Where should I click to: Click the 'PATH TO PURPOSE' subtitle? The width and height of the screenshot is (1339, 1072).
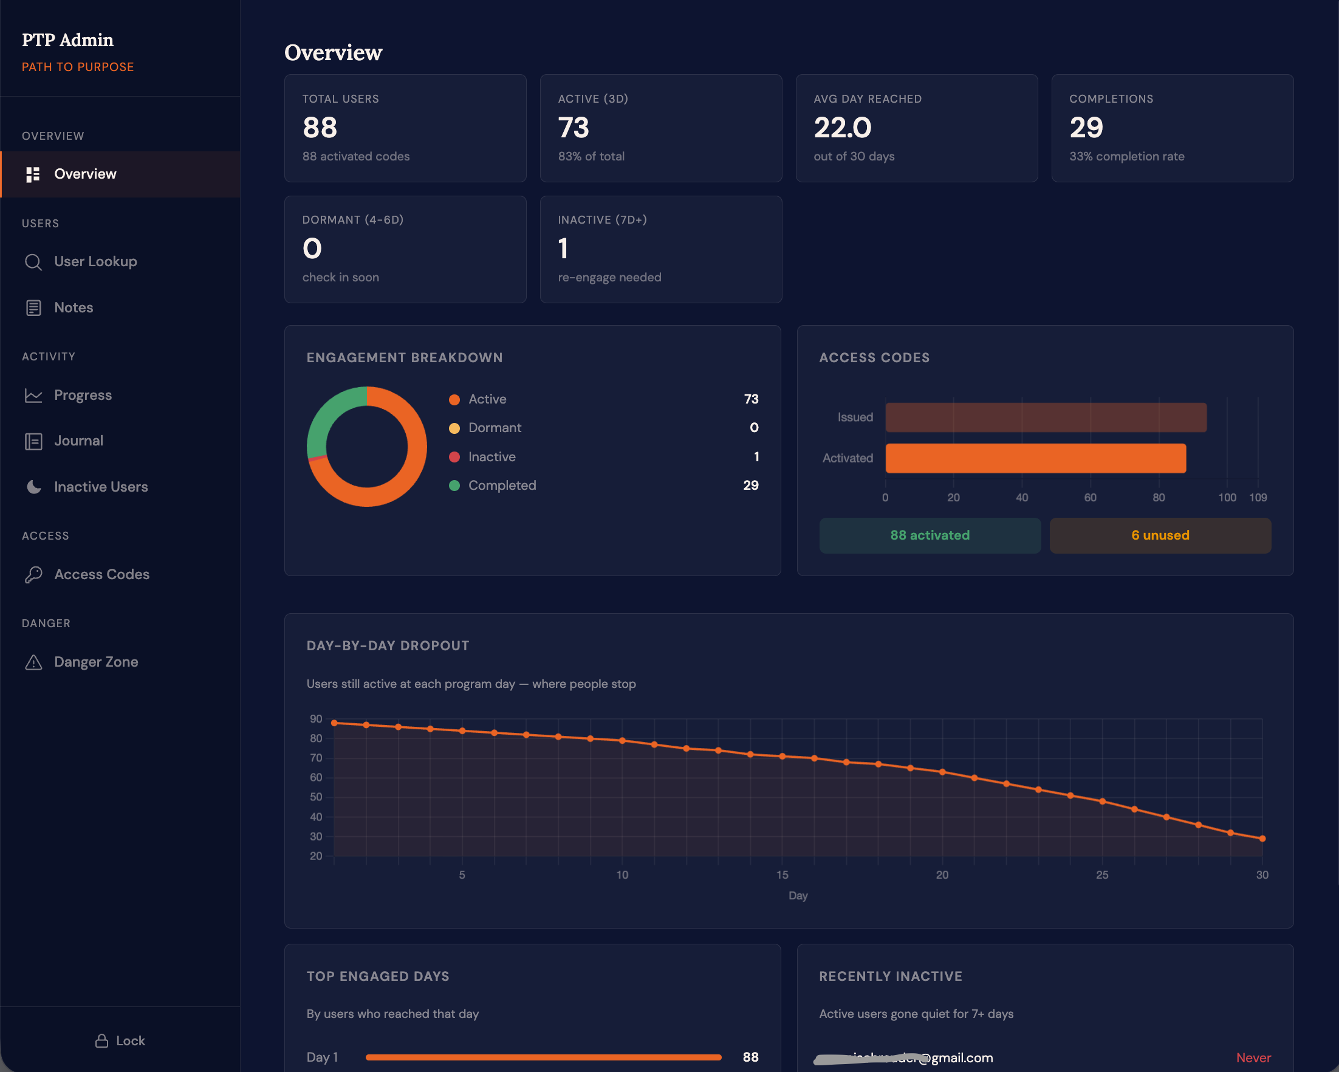click(78, 67)
